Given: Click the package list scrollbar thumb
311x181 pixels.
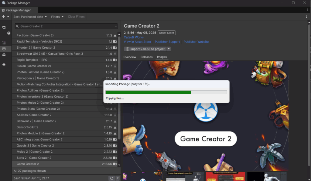Looking at the screenshot, I should (x=119, y=88).
